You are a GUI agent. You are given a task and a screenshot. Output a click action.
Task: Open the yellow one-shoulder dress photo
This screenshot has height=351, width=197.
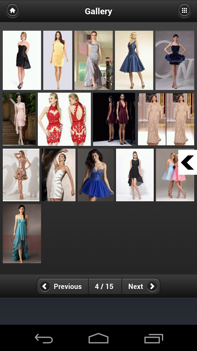(x=58, y=60)
